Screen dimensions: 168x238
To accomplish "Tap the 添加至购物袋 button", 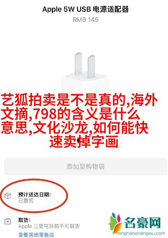I will [86, 167].
